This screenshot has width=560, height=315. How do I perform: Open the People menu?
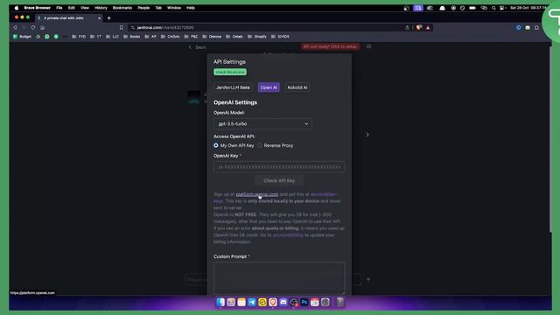[x=143, y=8]
